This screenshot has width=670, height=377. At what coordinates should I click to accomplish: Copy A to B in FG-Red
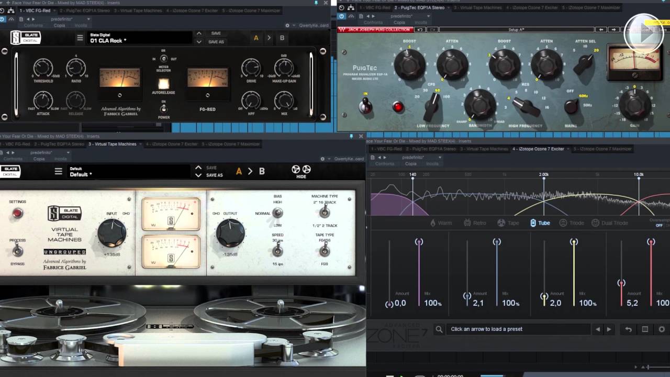coord(269,38)
